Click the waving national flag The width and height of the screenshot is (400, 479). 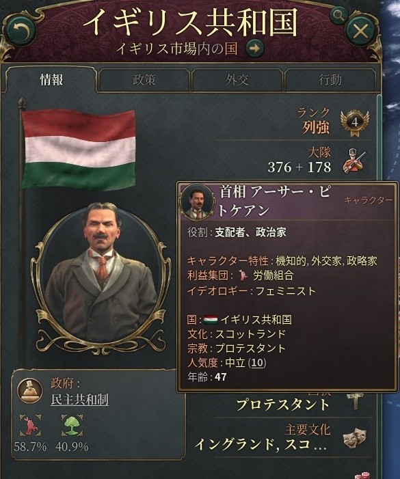click(x=79, y=150)
